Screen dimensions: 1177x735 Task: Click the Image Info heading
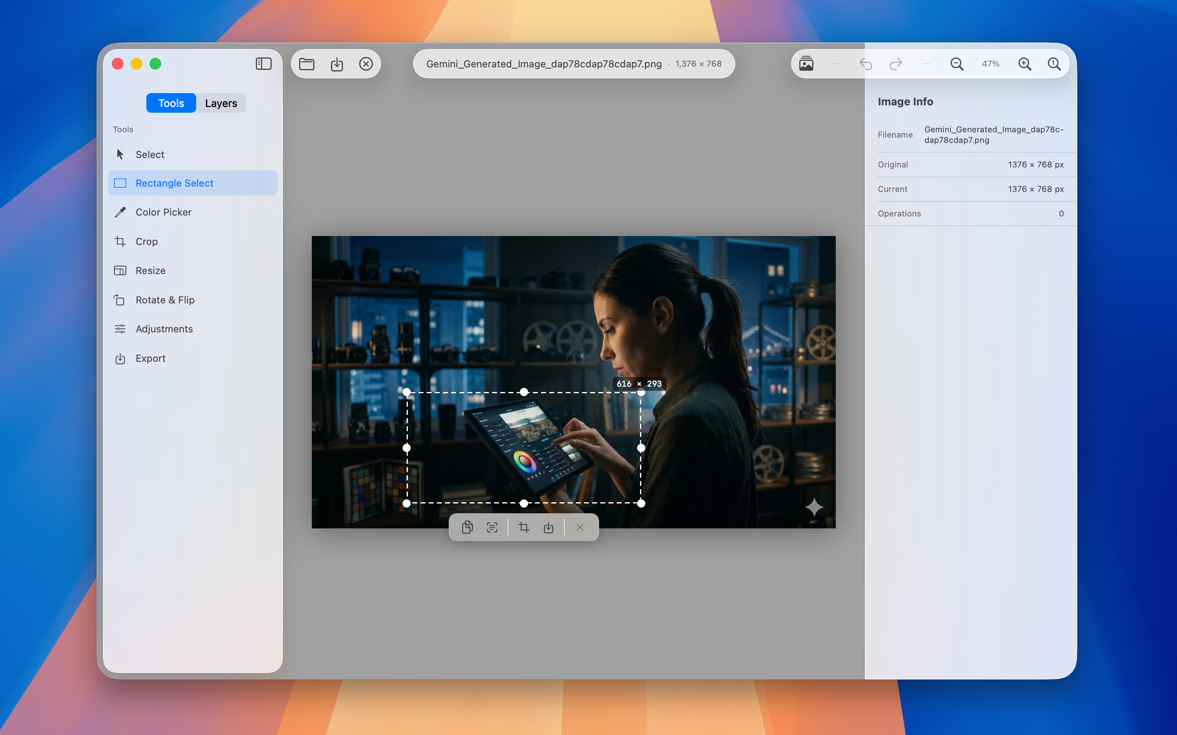[905, 101]
